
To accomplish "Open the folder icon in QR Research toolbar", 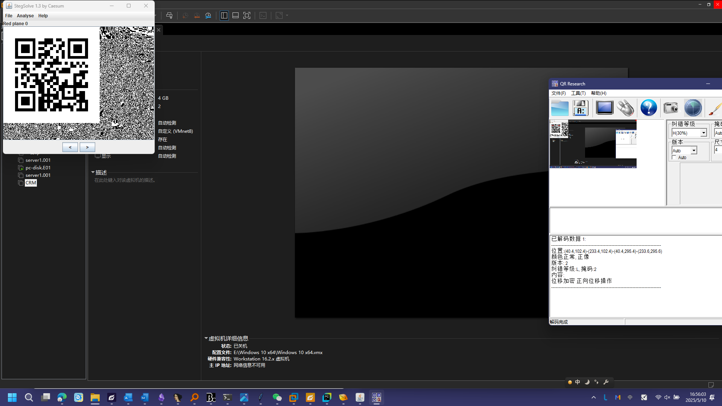I will pyautogui.click(x=560, y=108).
